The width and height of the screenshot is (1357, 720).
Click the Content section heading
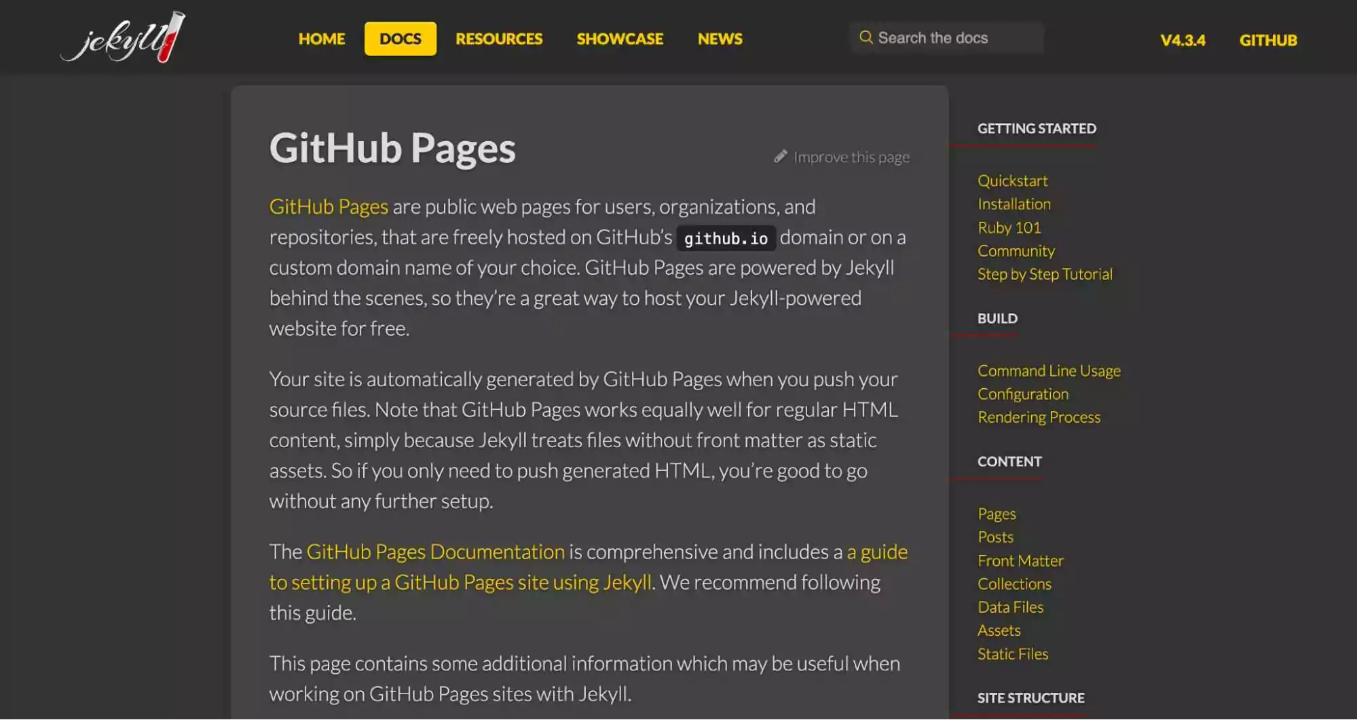tap(1009, 461)
